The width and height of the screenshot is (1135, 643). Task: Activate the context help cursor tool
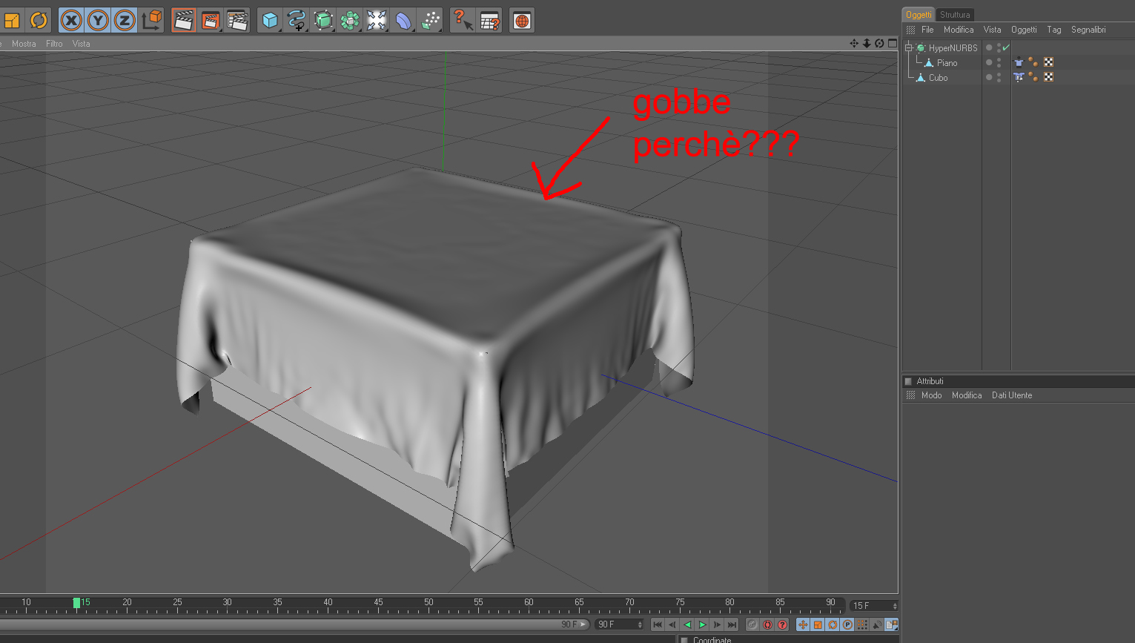tap(463, 20)
